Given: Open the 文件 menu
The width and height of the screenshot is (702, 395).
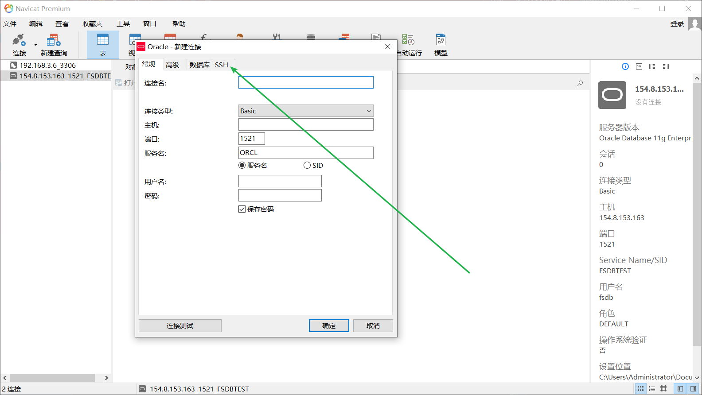Looking at the screenshot, I should (x=10, y=24).
